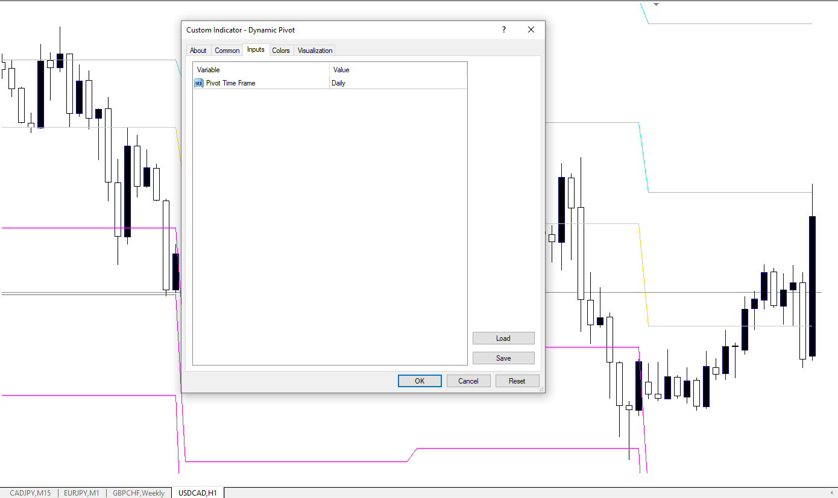This screenshot has width=838, height=498.
Task: Select the Inputs tab
Action: click(x=256, y=50)
